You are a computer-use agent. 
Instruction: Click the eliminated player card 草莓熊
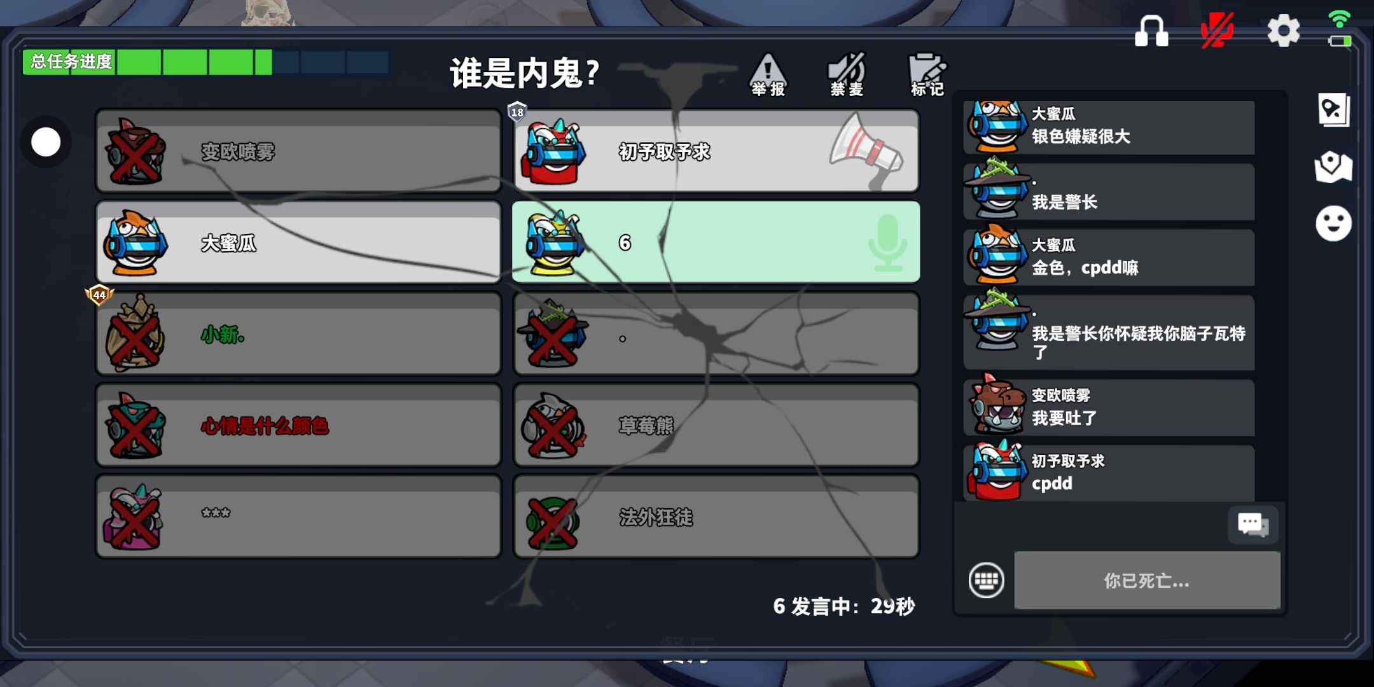click(716, 425)
